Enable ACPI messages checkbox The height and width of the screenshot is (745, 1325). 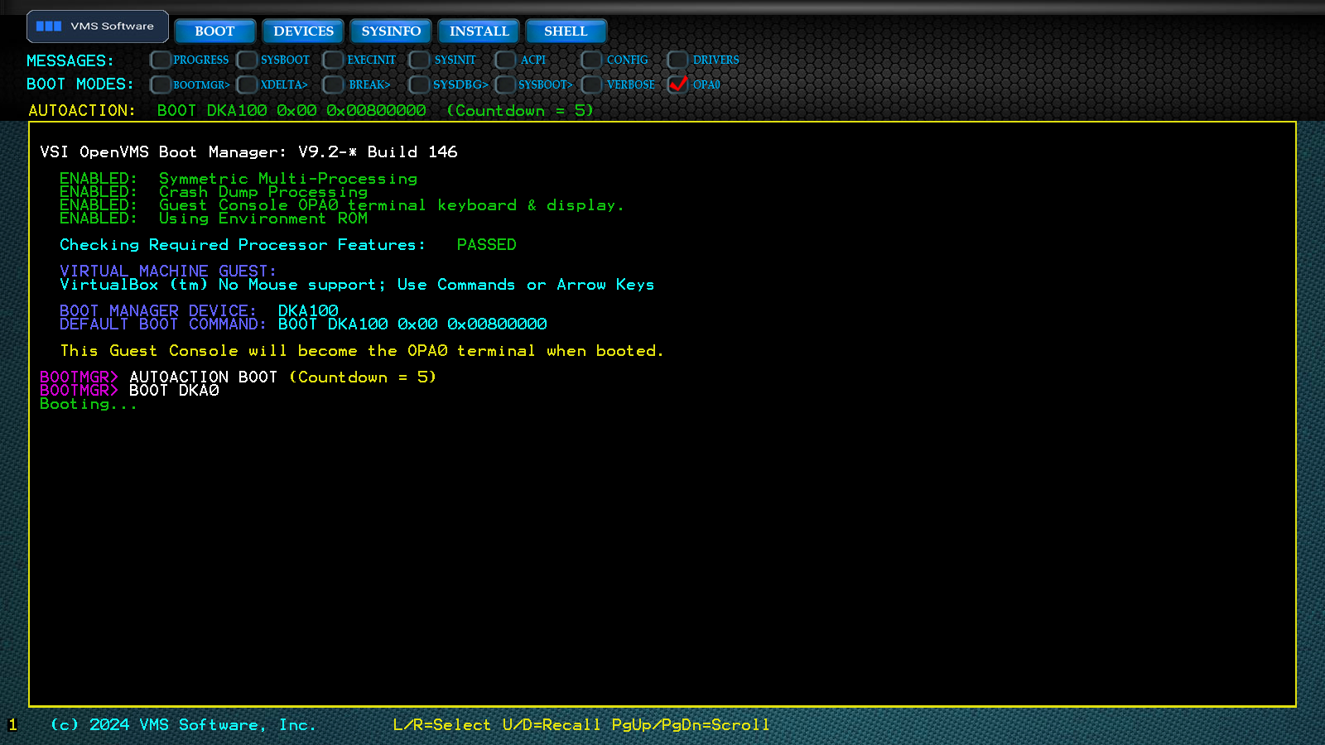(x=505, y=60)
